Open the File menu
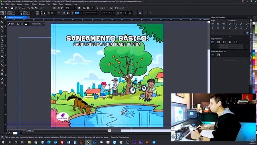 pos(2,4)
